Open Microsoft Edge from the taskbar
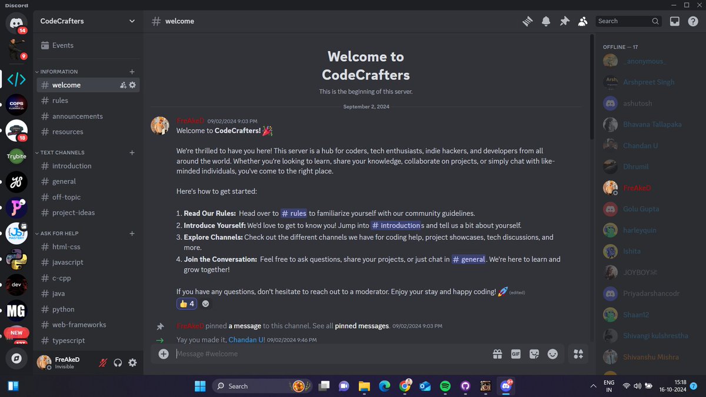 (x=384, y=386)
